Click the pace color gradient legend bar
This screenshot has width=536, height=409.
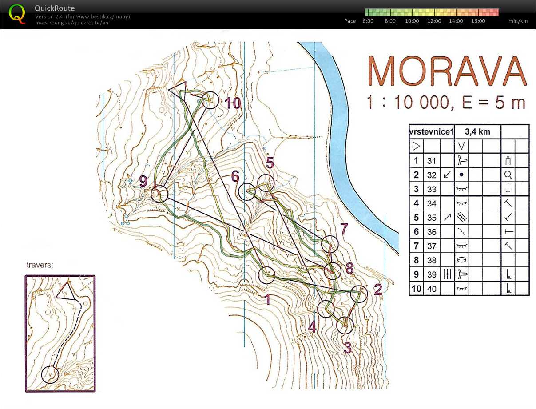click(431, 12)
